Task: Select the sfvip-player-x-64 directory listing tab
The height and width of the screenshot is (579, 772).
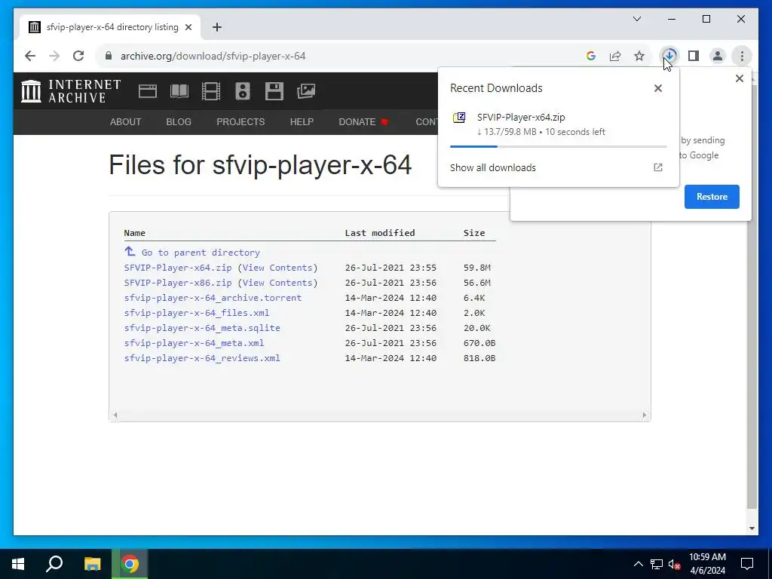Action: click(110, 27)
